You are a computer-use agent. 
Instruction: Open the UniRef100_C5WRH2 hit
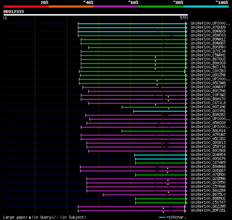coord(208,55)
